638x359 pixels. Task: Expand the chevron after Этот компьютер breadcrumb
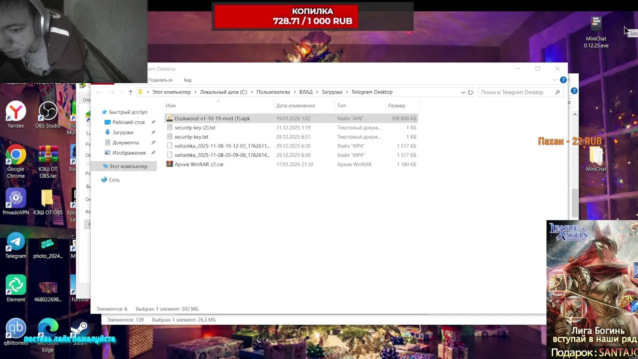click(195, 92)
